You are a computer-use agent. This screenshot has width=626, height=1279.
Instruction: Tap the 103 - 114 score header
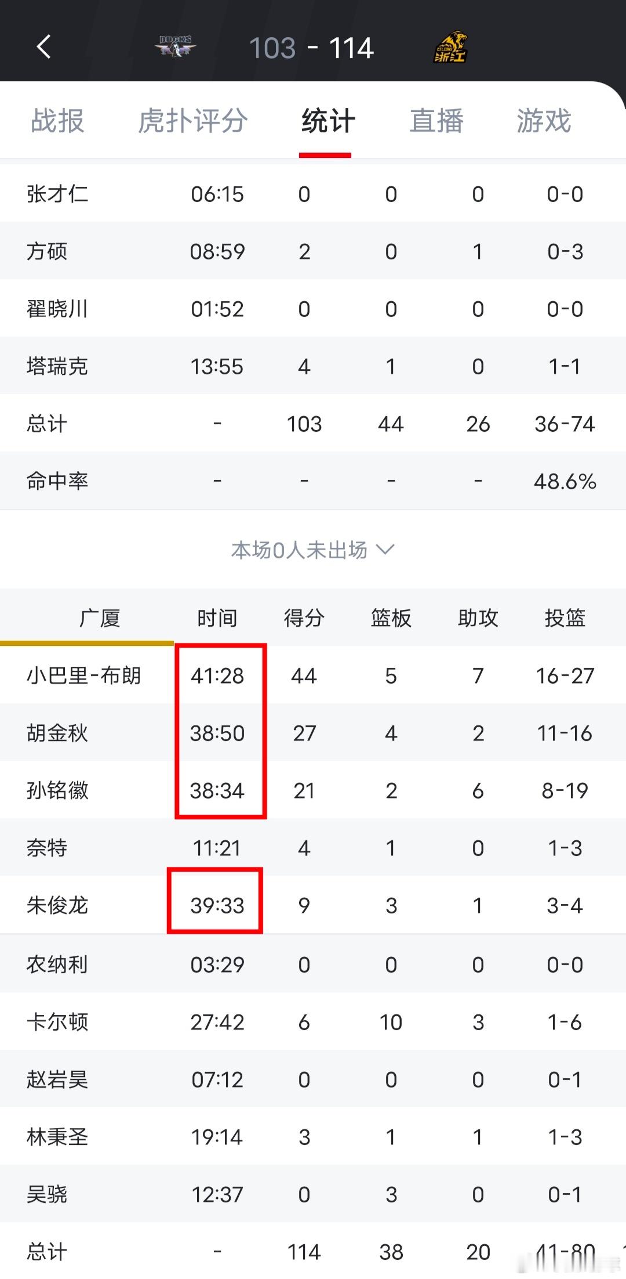coord(311,48)
